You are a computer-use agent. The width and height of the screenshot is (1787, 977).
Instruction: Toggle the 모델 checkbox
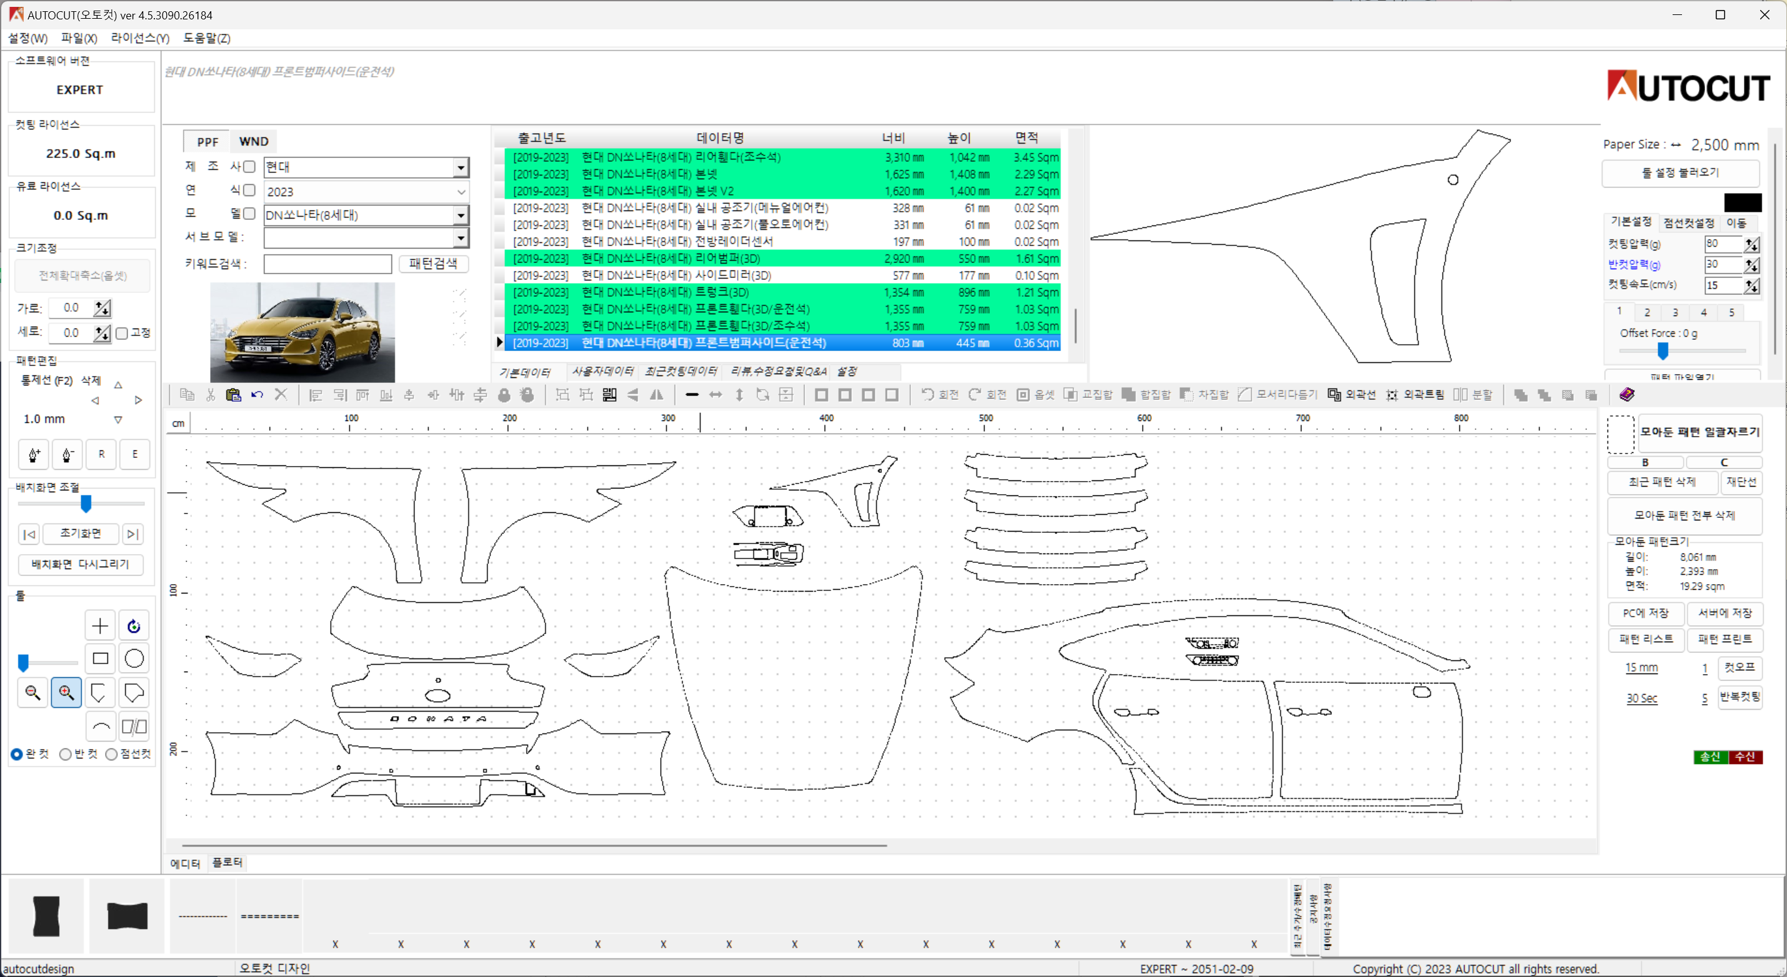click(249, 214)
